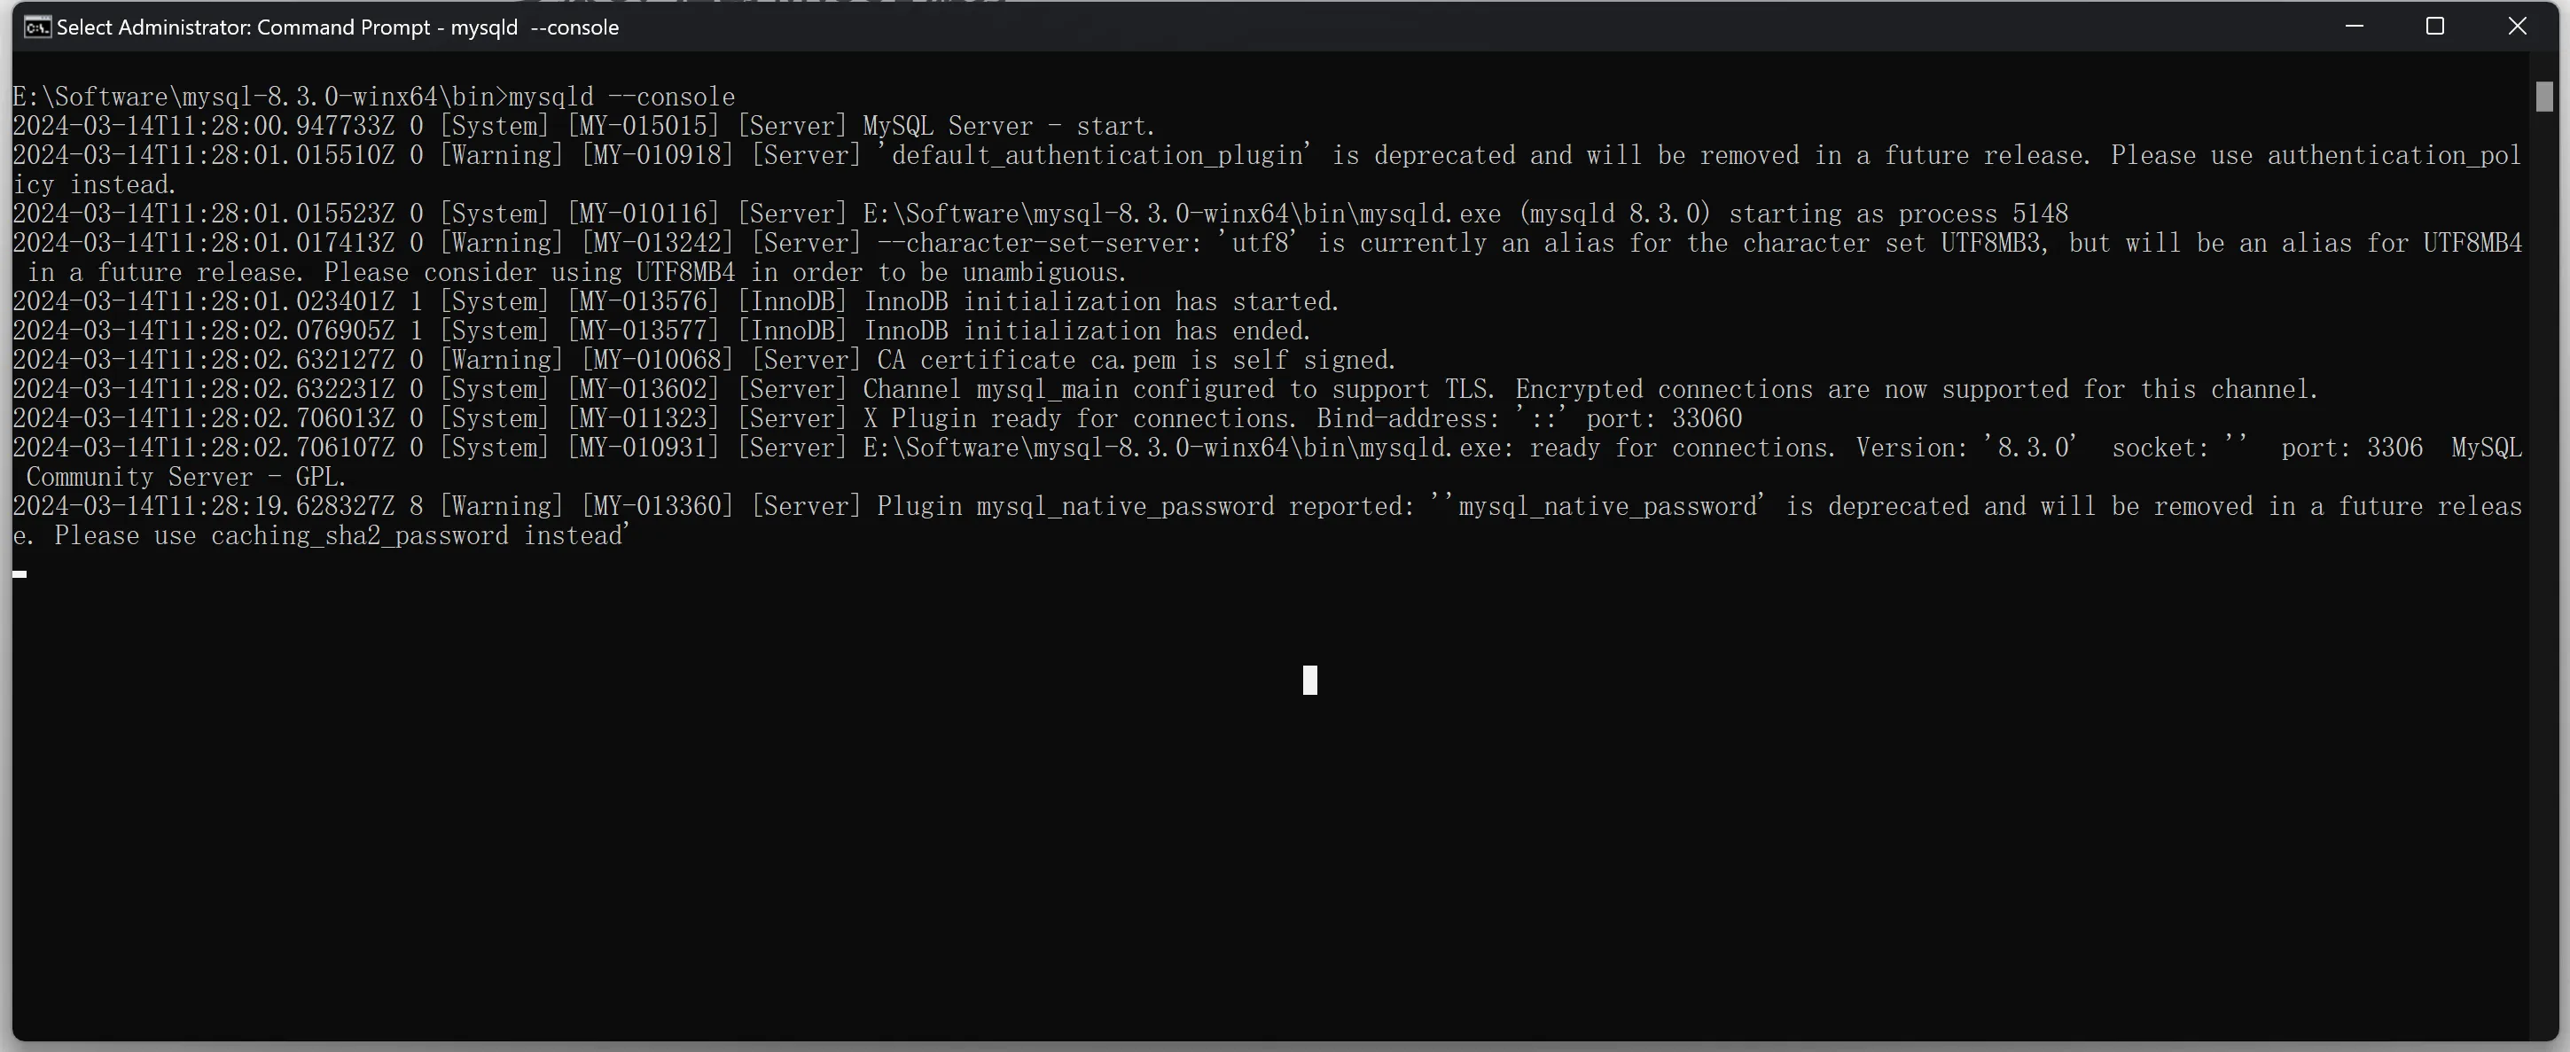The width and height of the screenshot is (2570, 1052).
Task: Click the white selection block in console
Action: (x=1310, y=680)
